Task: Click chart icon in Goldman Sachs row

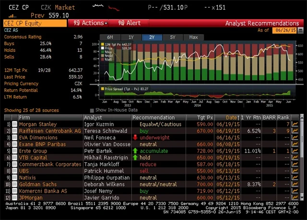Action: (296, 184)
